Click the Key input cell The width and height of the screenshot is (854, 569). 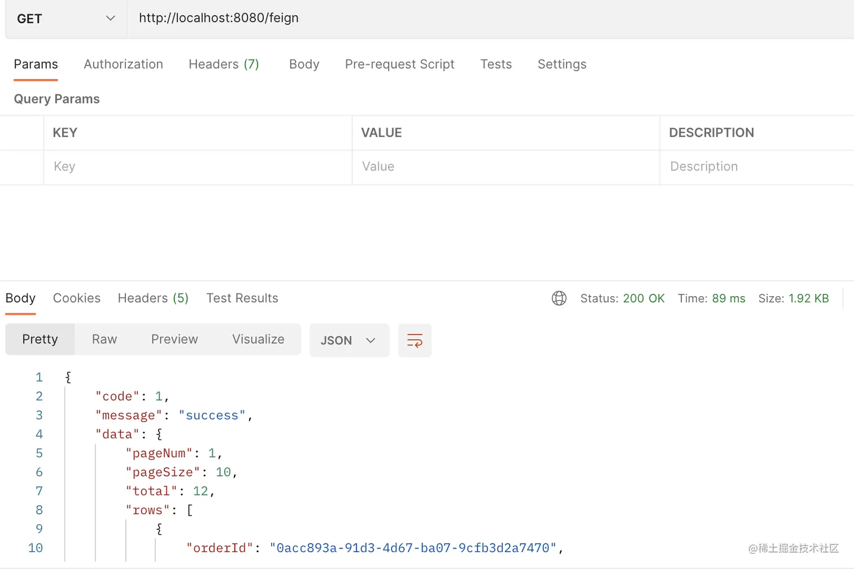[x=198, y=167]
